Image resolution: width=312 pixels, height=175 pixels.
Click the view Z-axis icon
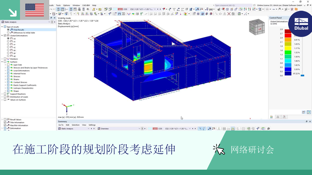coord(249,9)
